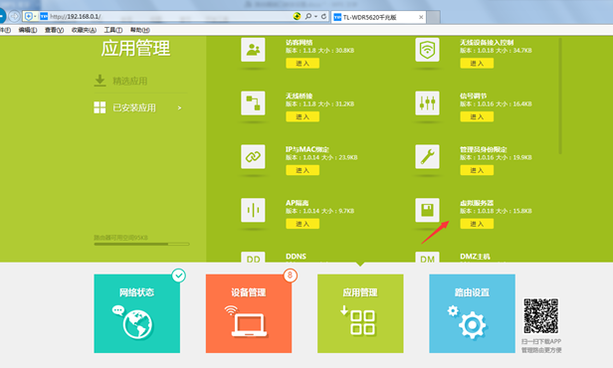Viewport: 613px width, 368px height.
Task: Open the 收藏夹 favorites menu
Action: [84, 30]
